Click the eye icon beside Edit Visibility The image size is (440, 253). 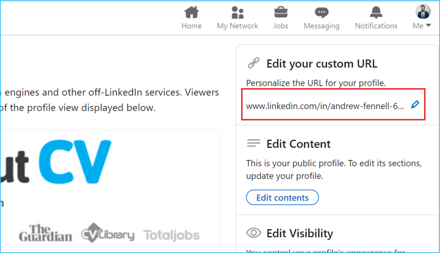[254, 233]
